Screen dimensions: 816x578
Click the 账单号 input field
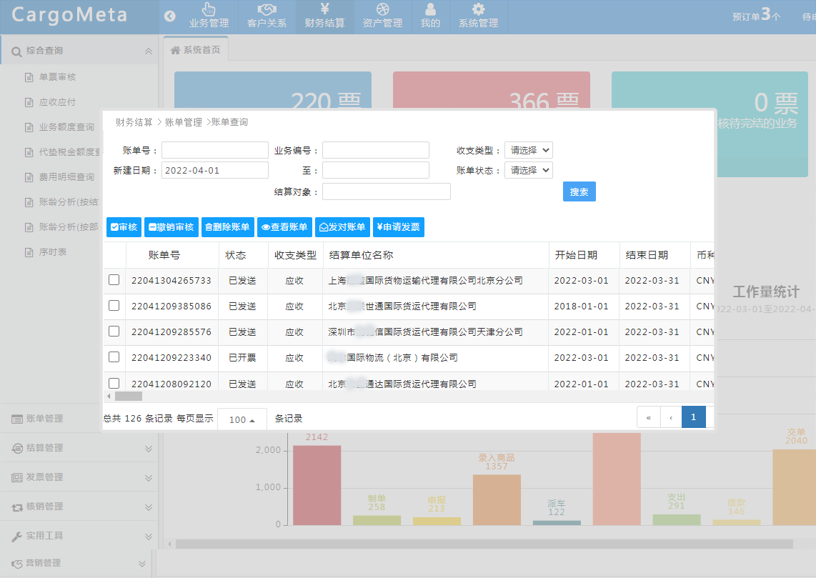click(215, 150)
